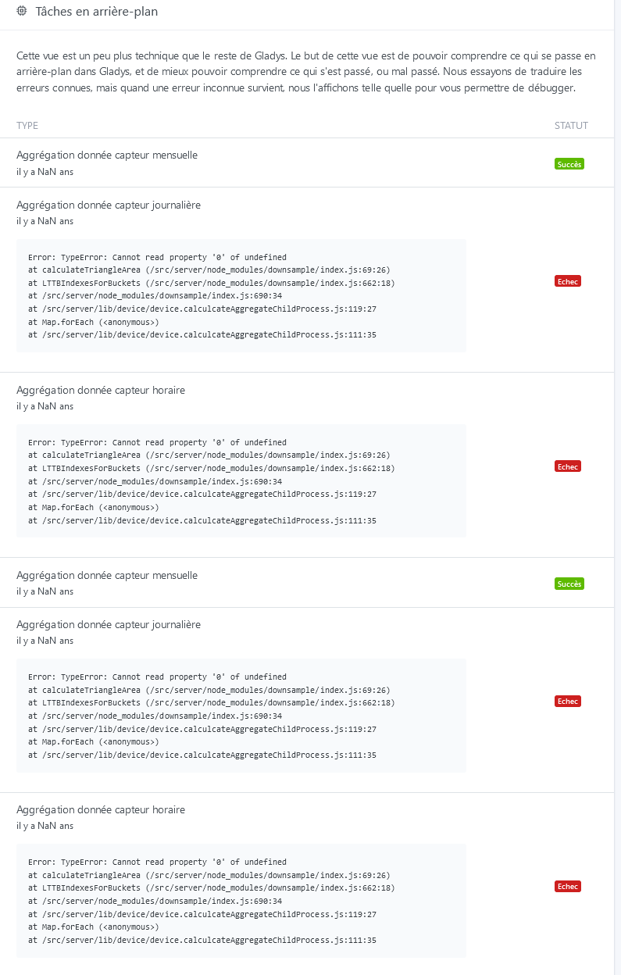The width and height of the screenshot is (621, 975).
Task: Select the STATUT column header
Action: pyautogui.click(x=571, y=126)
